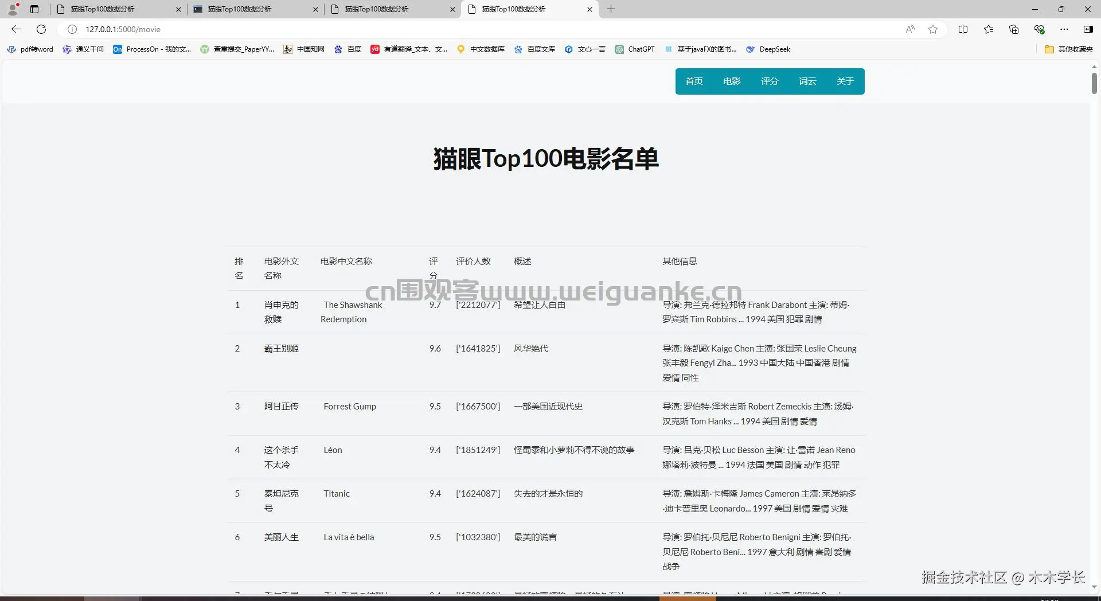
Task: Click the cell 肖申克的救赎
Action: [282, 312]
